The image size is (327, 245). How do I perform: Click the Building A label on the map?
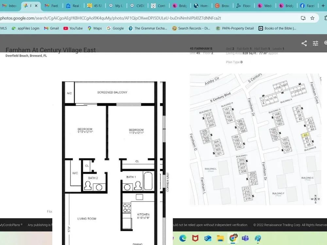point(286,101)
